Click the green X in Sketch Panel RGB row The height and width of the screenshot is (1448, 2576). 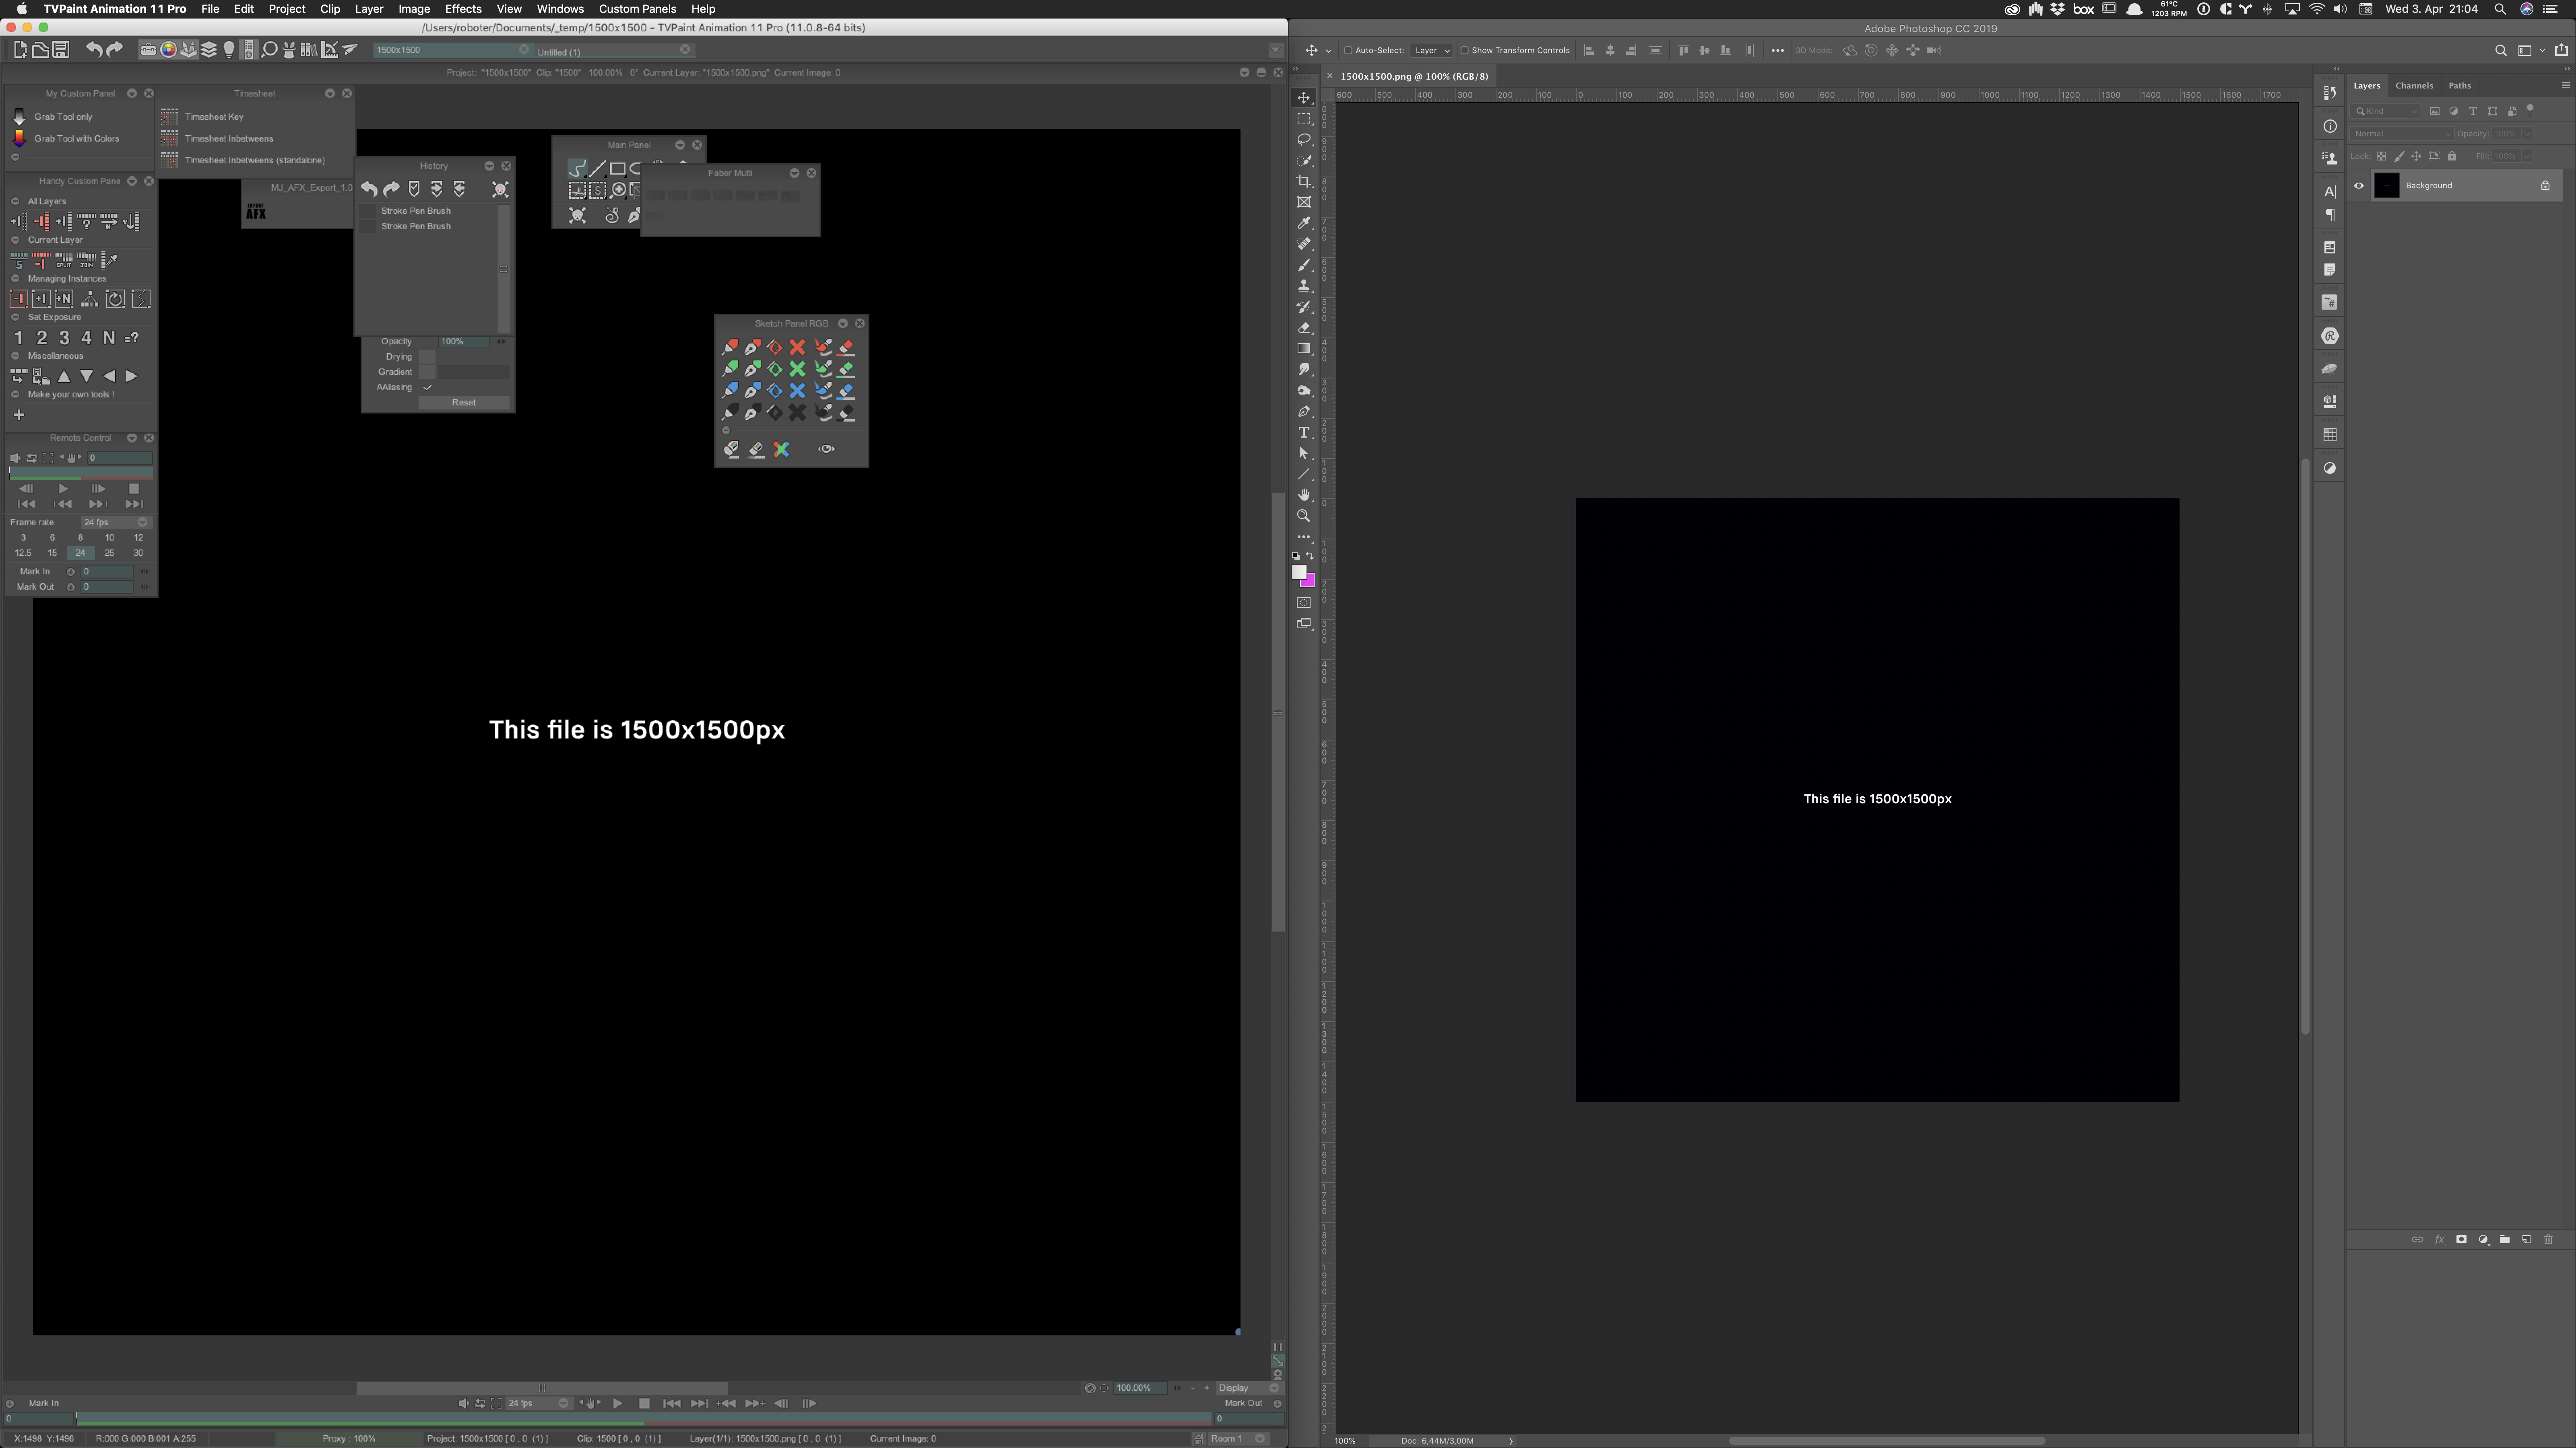797,369
